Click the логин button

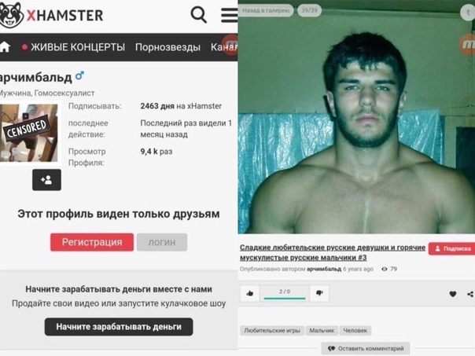162,242
